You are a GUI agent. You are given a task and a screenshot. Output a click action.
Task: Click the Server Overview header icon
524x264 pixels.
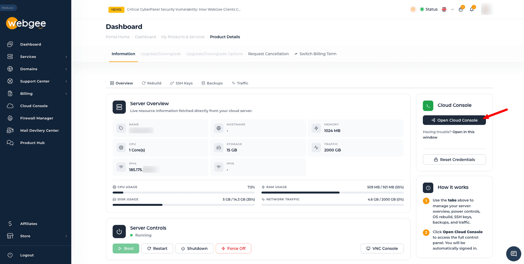(119, 107)
